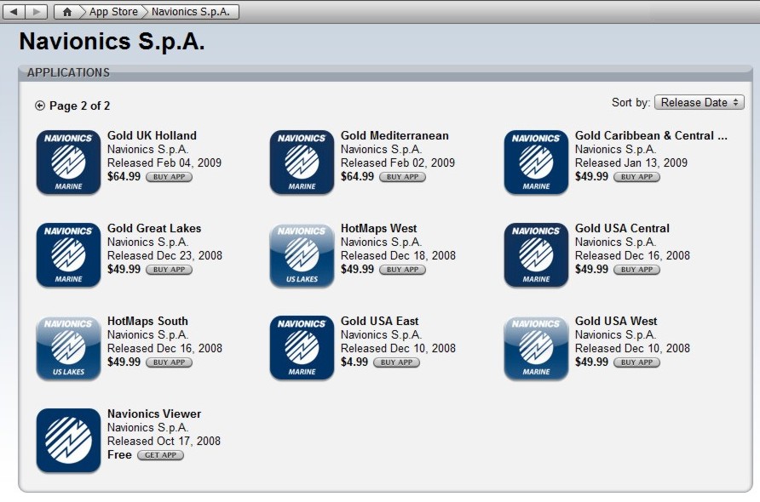Buy the Gold USA West app
The width and height of the screenshot is (760, 502).
point(637,362)
